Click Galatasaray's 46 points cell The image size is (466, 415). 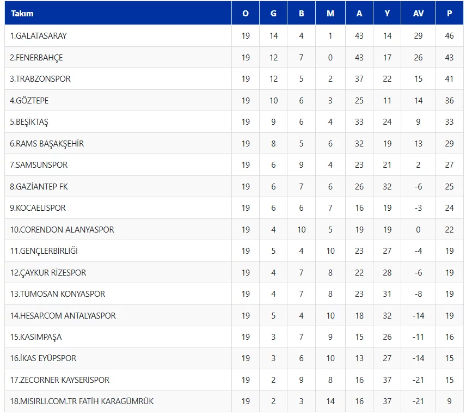(x=449, y=36)
